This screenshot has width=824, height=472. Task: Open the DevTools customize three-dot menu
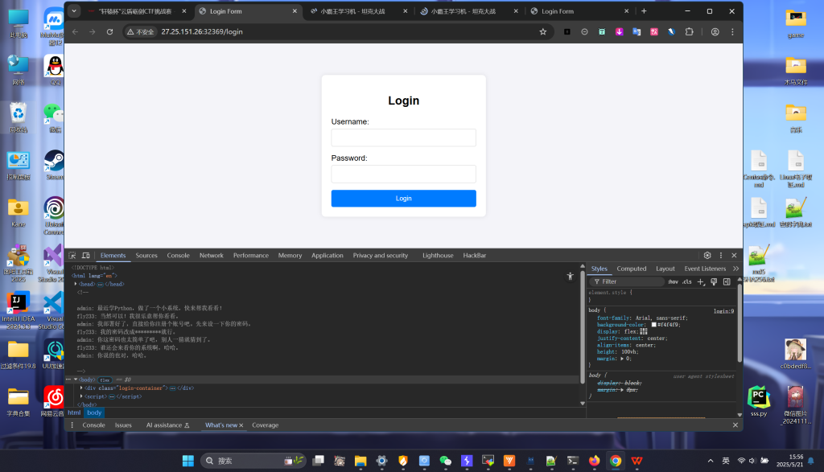(721, 256)
